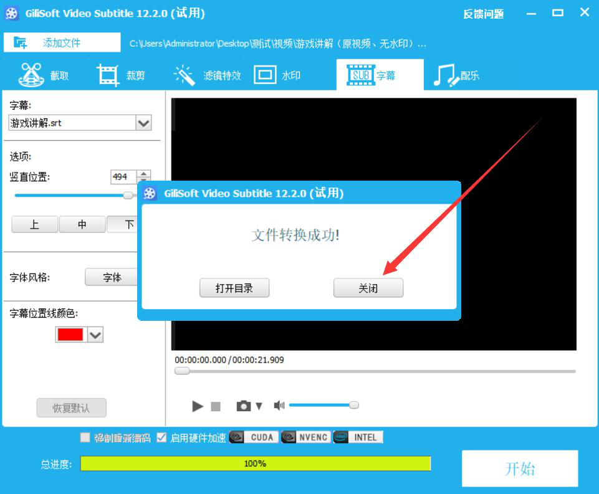Open the 配乐 music tab
Screen dimensions: 599x494
(456, 75)
